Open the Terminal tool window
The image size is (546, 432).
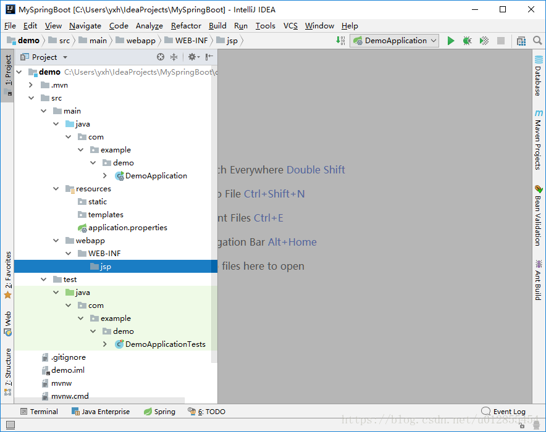pos(39,412)
